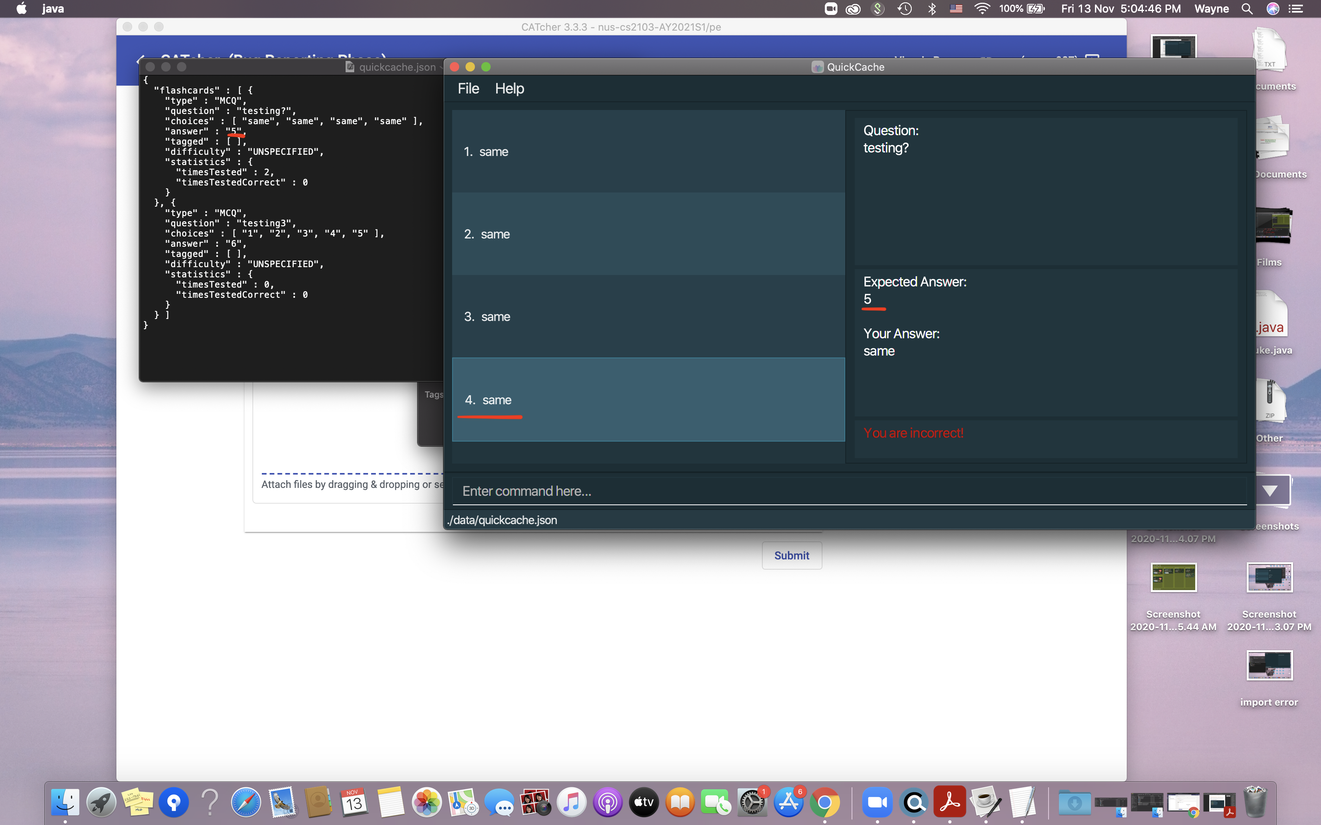Open the File menu in QuickCache

468,88
